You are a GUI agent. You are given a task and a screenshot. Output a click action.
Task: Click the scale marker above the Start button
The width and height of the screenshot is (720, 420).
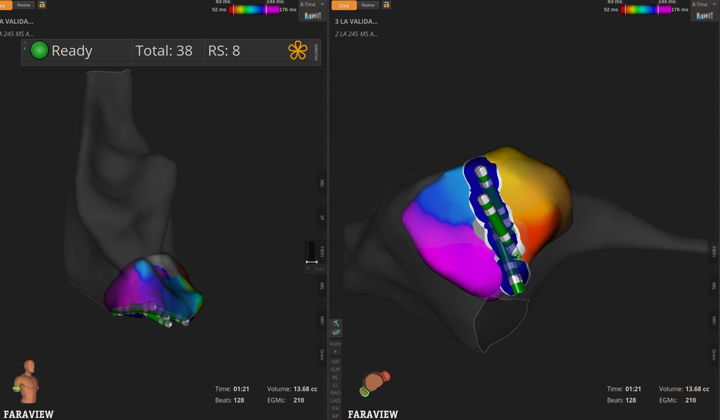311,262
